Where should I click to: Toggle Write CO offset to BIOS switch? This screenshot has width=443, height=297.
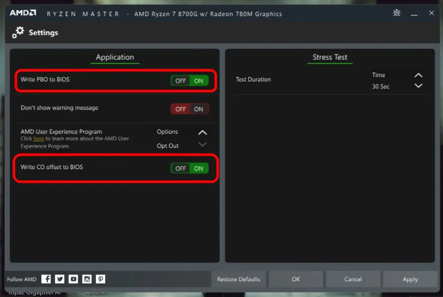[x=190, y=168]
